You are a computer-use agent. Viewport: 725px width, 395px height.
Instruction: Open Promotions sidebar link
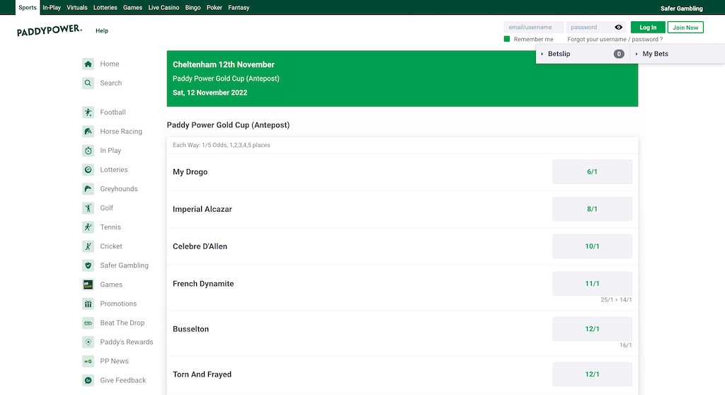(x=118, y=304)
